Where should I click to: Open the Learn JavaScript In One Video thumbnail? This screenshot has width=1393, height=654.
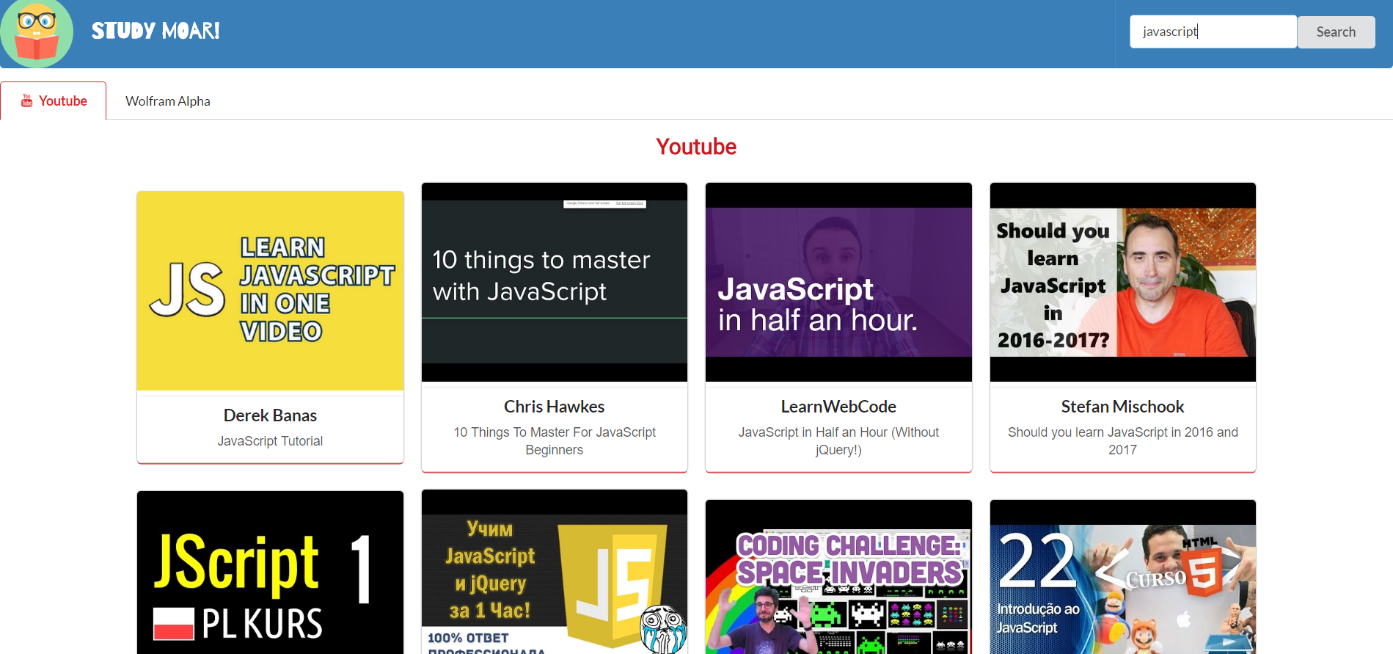tap(270, 291)
